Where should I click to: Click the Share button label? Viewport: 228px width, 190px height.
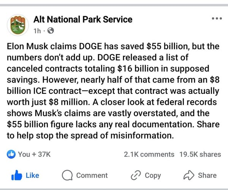pyautogui.click(x=207, y=175)
